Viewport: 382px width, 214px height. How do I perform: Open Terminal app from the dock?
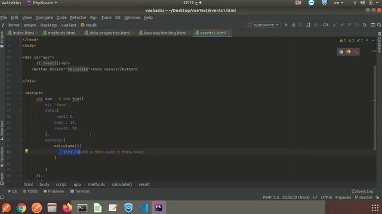coord(82,208)
